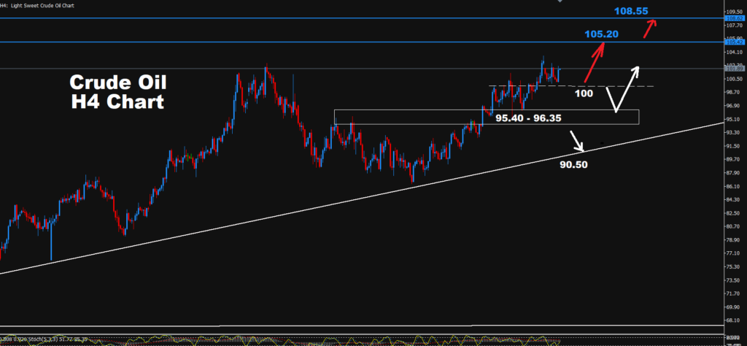The image size is (747, 346).
Task: Click the 'Crude Oil H4 Chart' heading text
Action: coord(118,92)
